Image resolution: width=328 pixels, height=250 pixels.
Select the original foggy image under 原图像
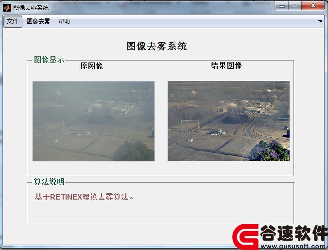point(93,121)
